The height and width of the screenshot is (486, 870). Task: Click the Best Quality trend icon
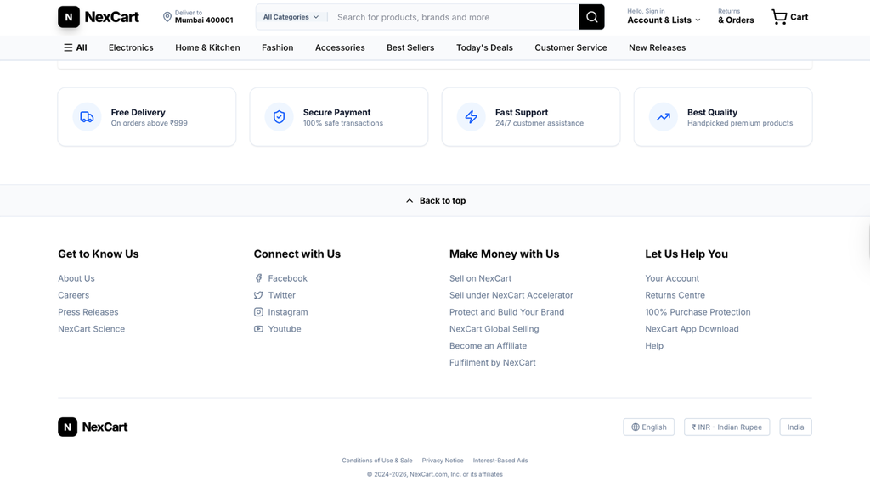click(663, 117)
